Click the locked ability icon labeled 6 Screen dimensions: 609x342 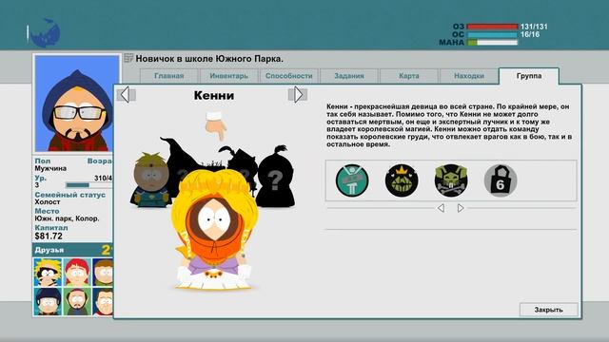pos(501,180)
